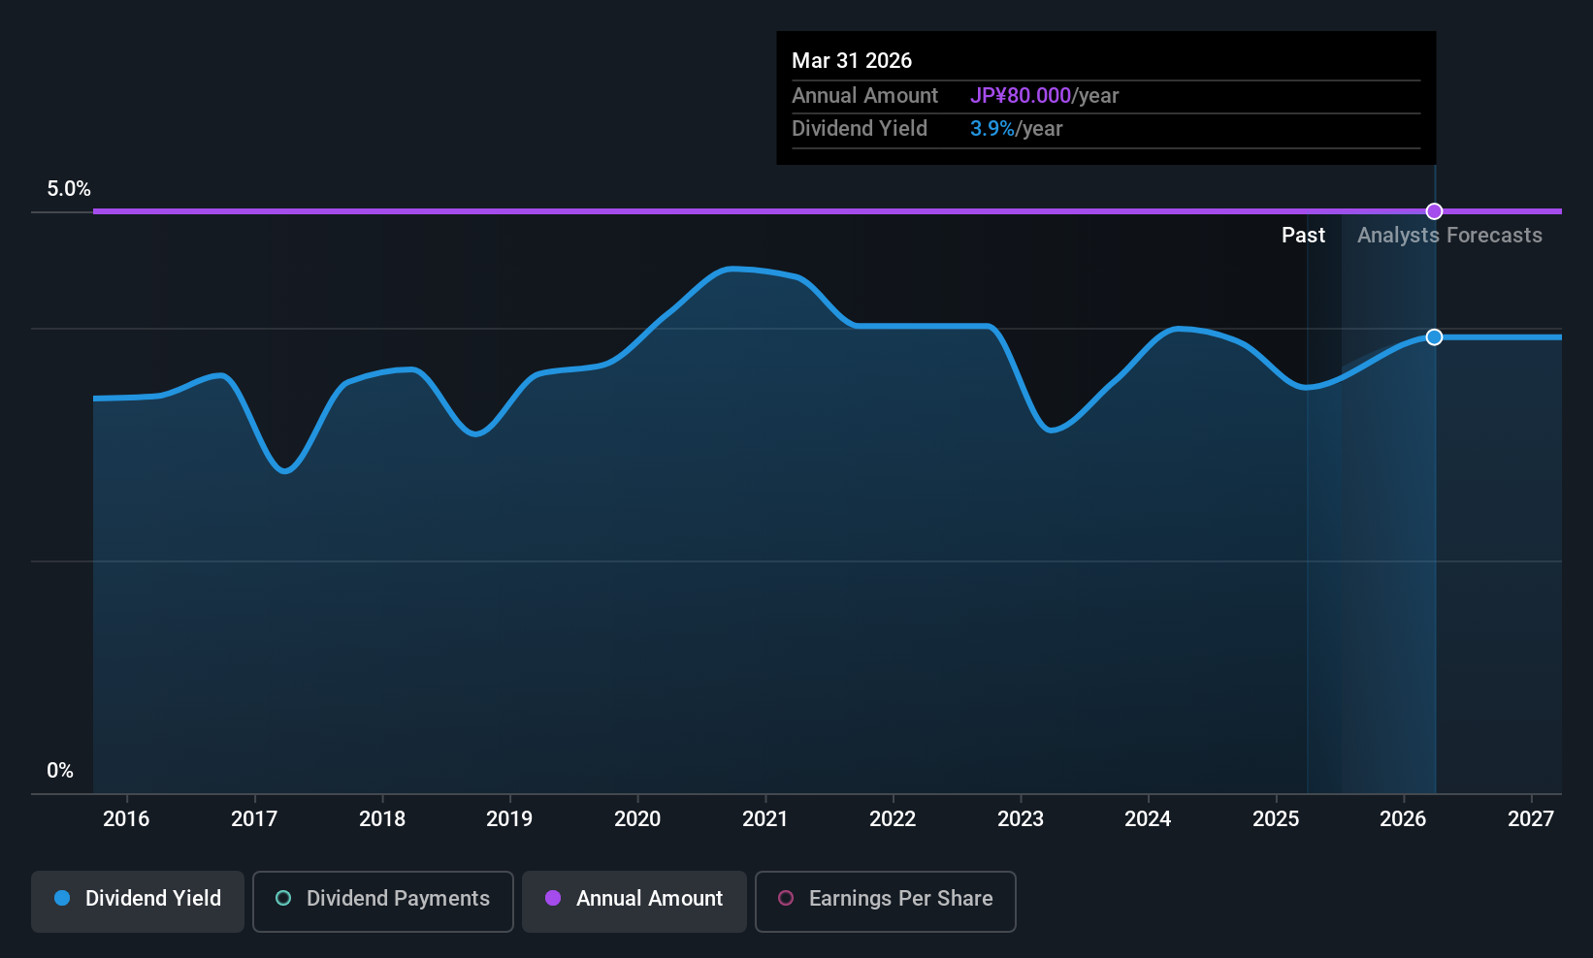1593x958 pixels.
Task: Click the Analysts Forecasts label
Action: (x=1449, y=236)
